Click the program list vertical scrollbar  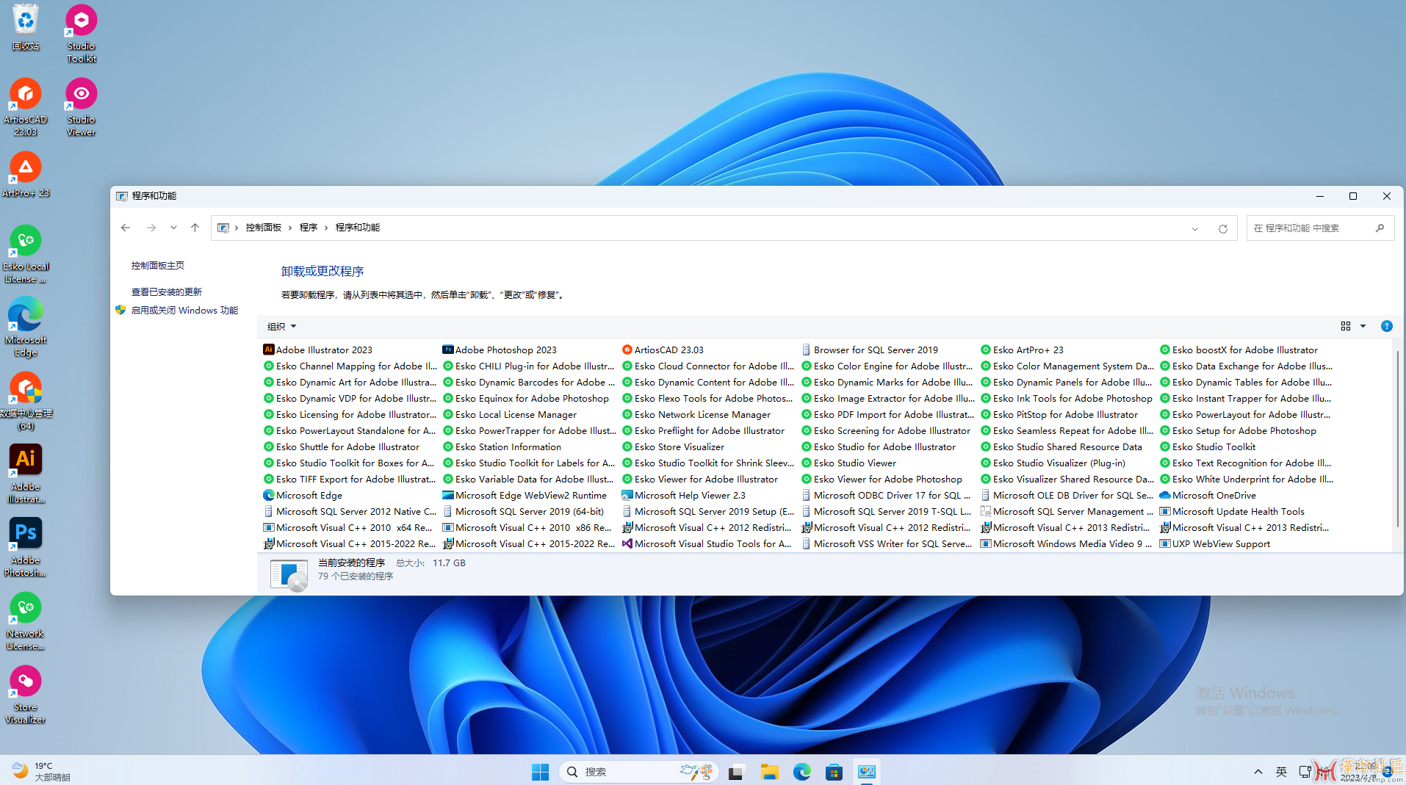(x=1396, y=441)
